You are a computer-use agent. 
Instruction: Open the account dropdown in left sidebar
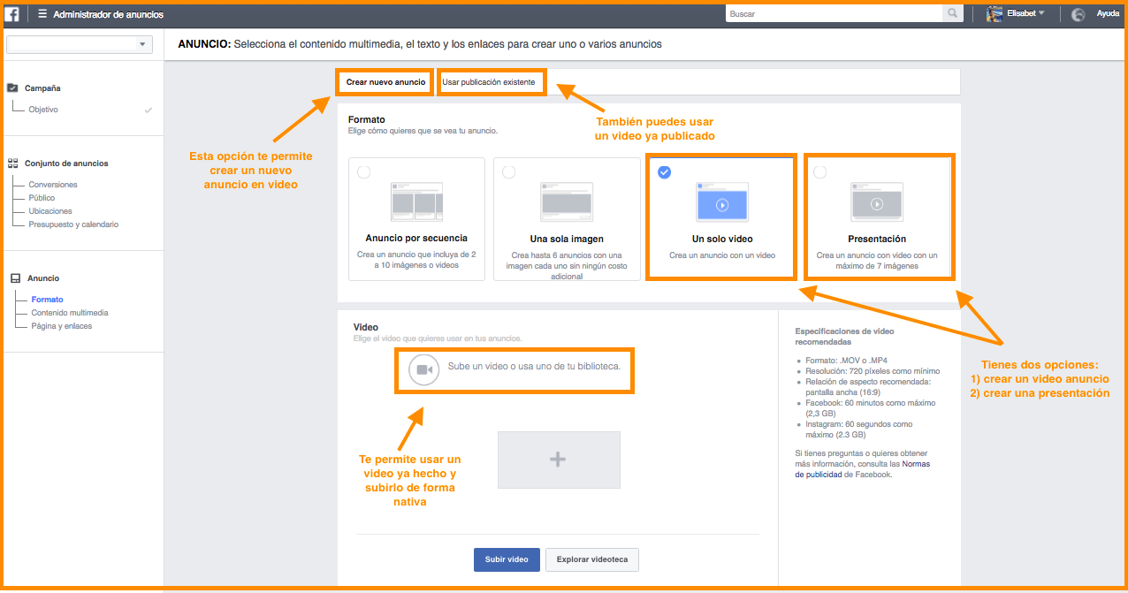click(80, 44)
